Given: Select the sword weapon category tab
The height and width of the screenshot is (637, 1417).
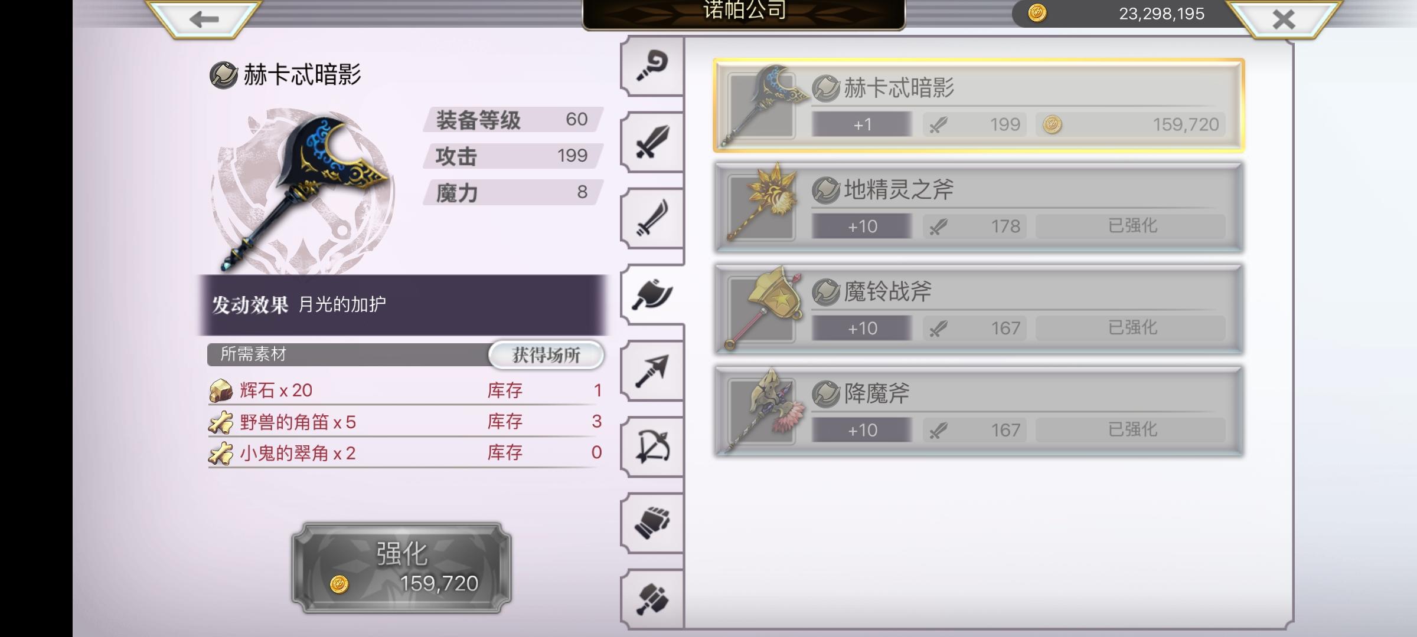Looking at the screenshot, I should click(x=652, y=142).
